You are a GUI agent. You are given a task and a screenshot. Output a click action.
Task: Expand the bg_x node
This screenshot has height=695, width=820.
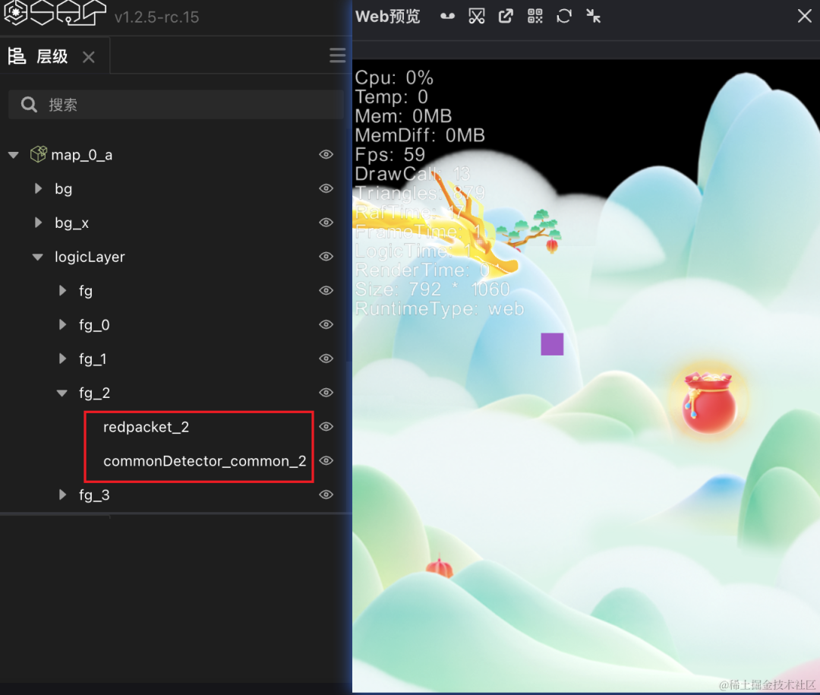(38, 223)
